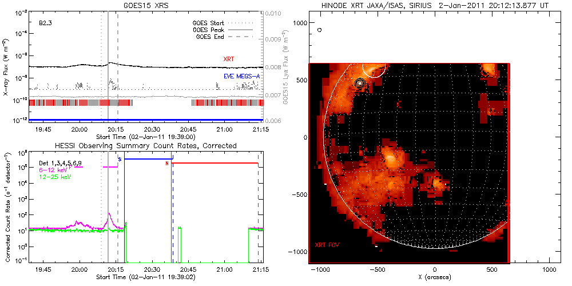Click the magenta 6-12 keV peak
The width and height of the screenshot is (572, 286).
(x=108, y=216)
